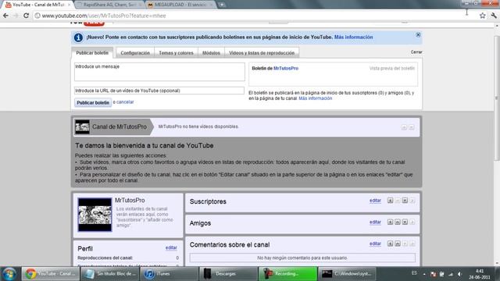The image size is (500, 281).
Task: Open the Sin título Bloc de notas taskbar item
Action: 110,274
